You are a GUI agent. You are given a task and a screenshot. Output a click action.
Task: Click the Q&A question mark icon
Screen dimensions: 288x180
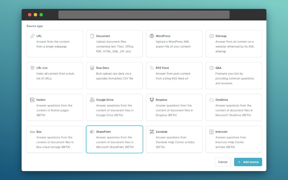tap(211, 68)
